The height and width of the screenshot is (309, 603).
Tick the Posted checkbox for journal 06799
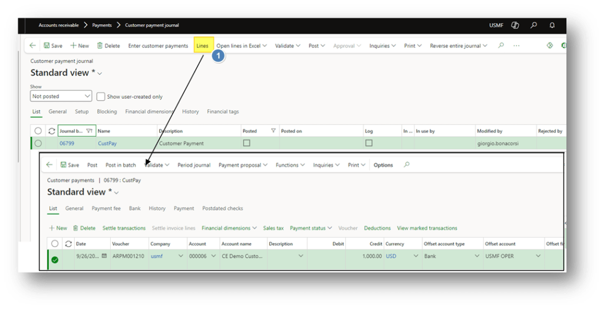[246, 143]
